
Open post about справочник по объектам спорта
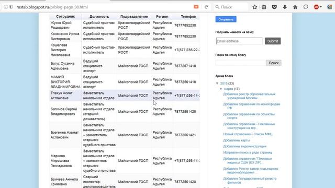(x=249, y=116)
